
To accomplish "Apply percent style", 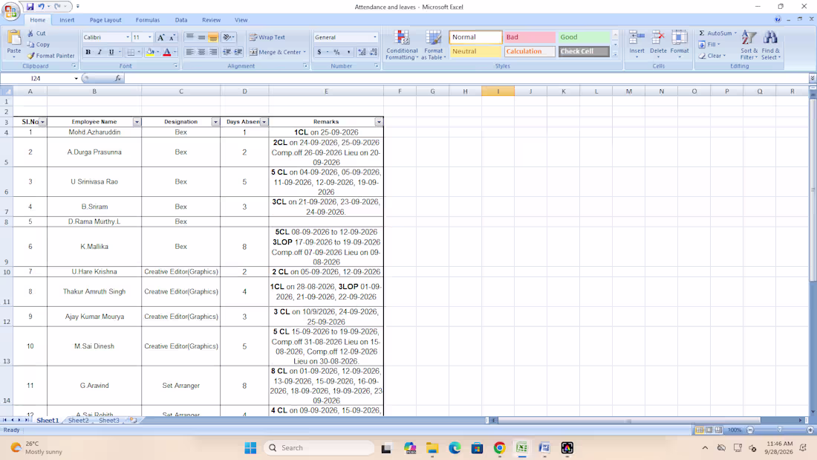I will click(x=336, y=52).
